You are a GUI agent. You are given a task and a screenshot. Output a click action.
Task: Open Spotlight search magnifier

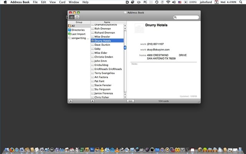pyautogui.click(x=241, y=2)
